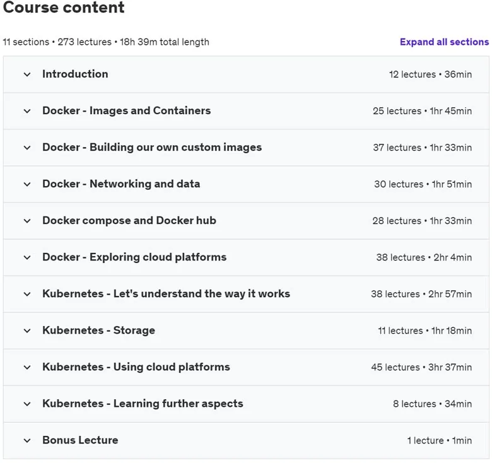The height and width of the screenshot is (463, 492).
Task: Click '38 lectures • 2hr 4min' text
Action: [x=424, y=257]
